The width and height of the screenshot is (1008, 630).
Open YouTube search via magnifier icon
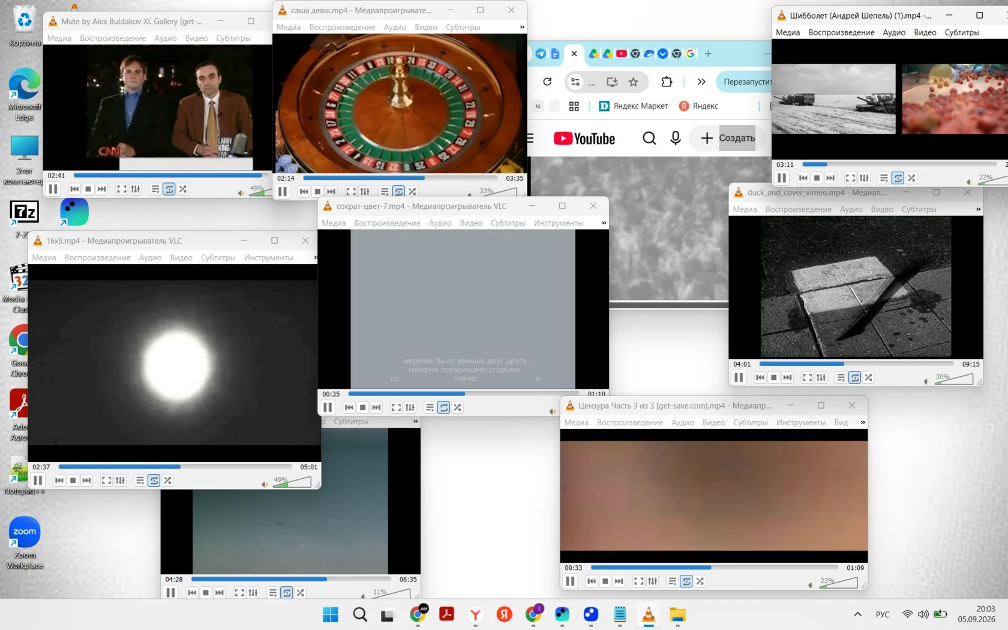click(649, 139)
